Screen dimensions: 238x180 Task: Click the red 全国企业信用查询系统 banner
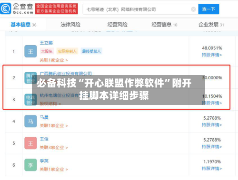57,9
